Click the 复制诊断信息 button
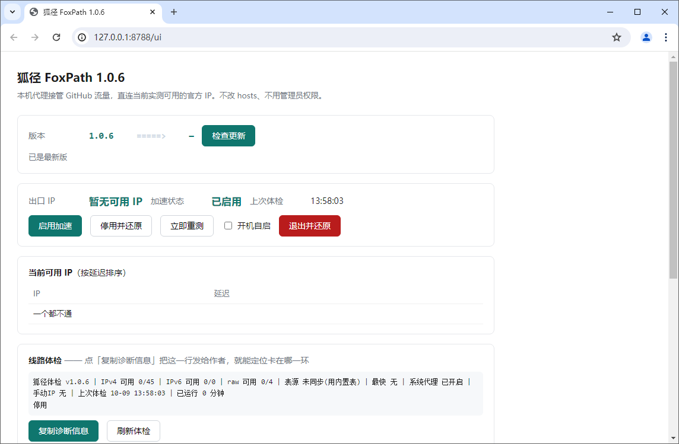Viewport: 679px width, 444px height. 64,431
